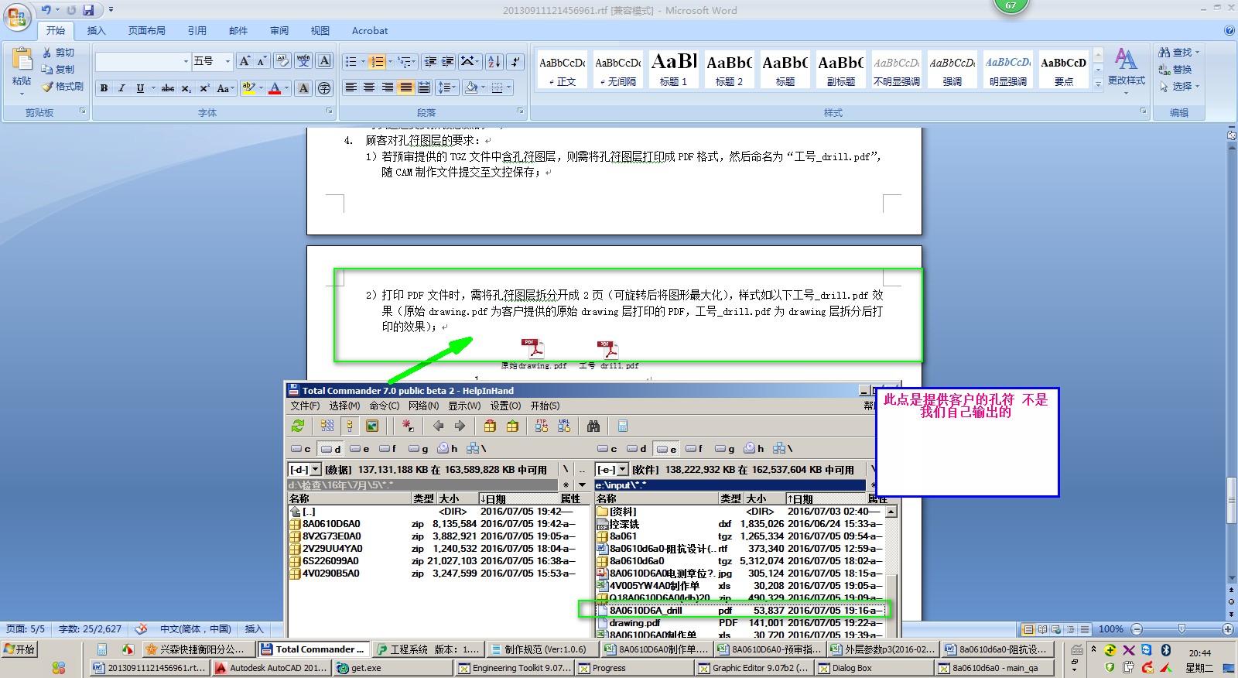The image size is (1238, 678).
Task: Click the 原始drawing.pdf icon in the document
Action: pos(533,350)
